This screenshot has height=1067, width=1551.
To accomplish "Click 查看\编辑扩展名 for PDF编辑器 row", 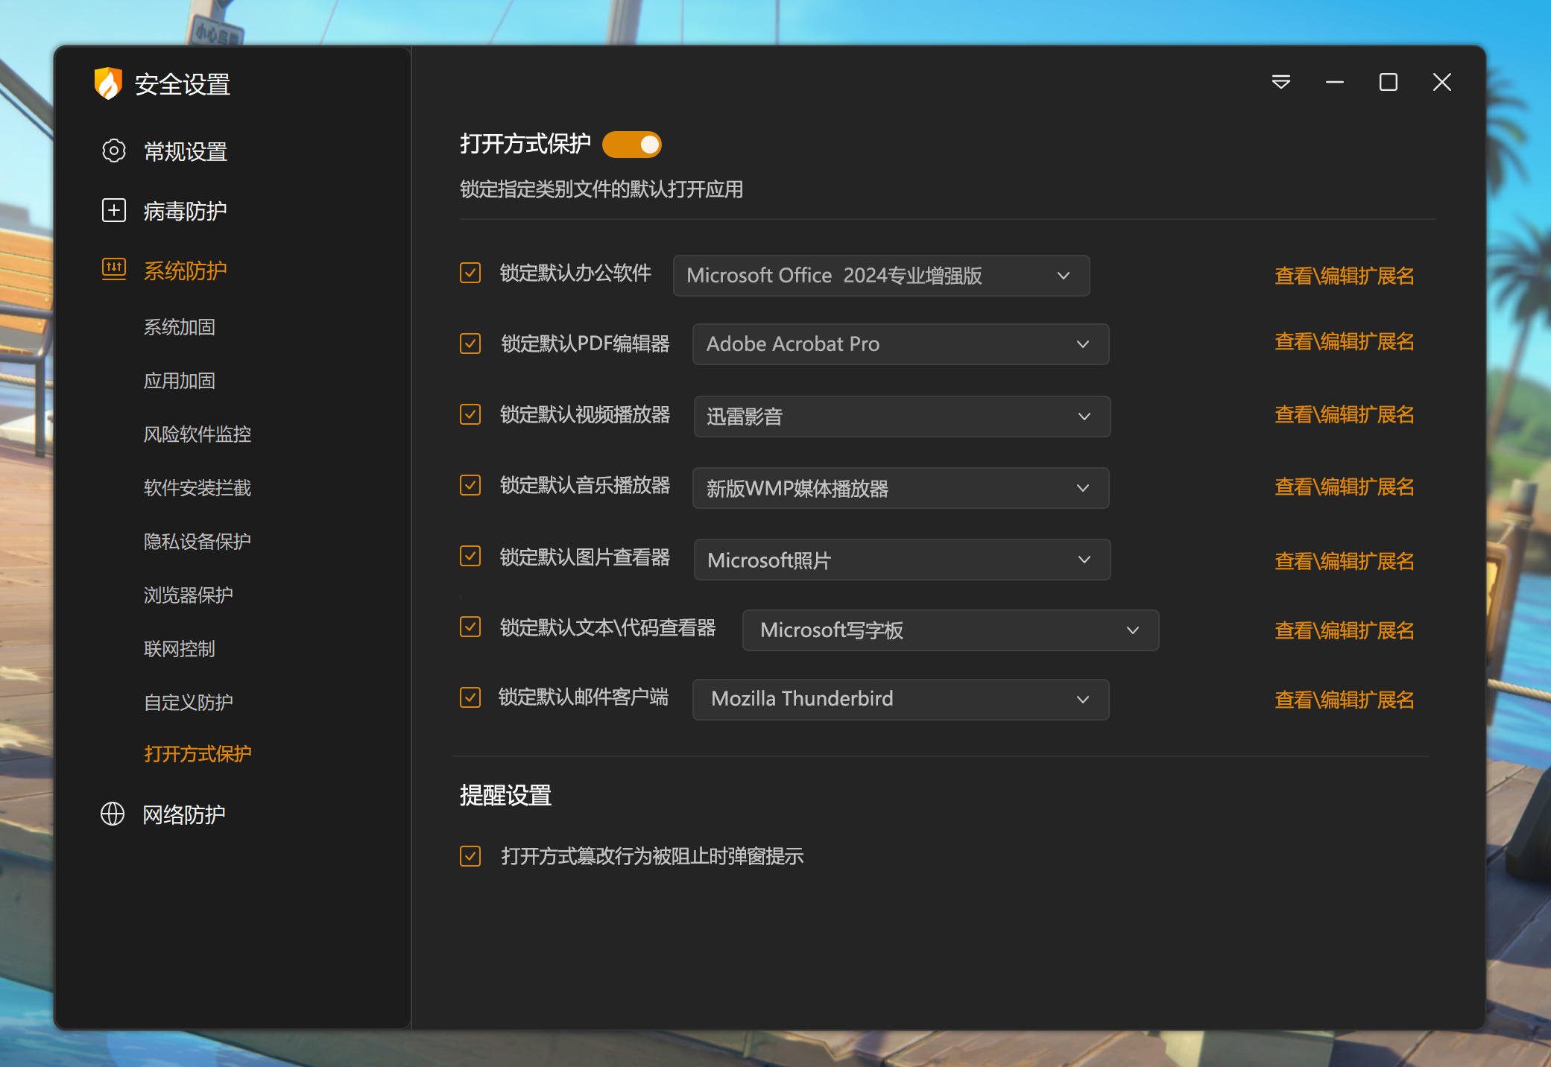I will tap(1344, 342).
